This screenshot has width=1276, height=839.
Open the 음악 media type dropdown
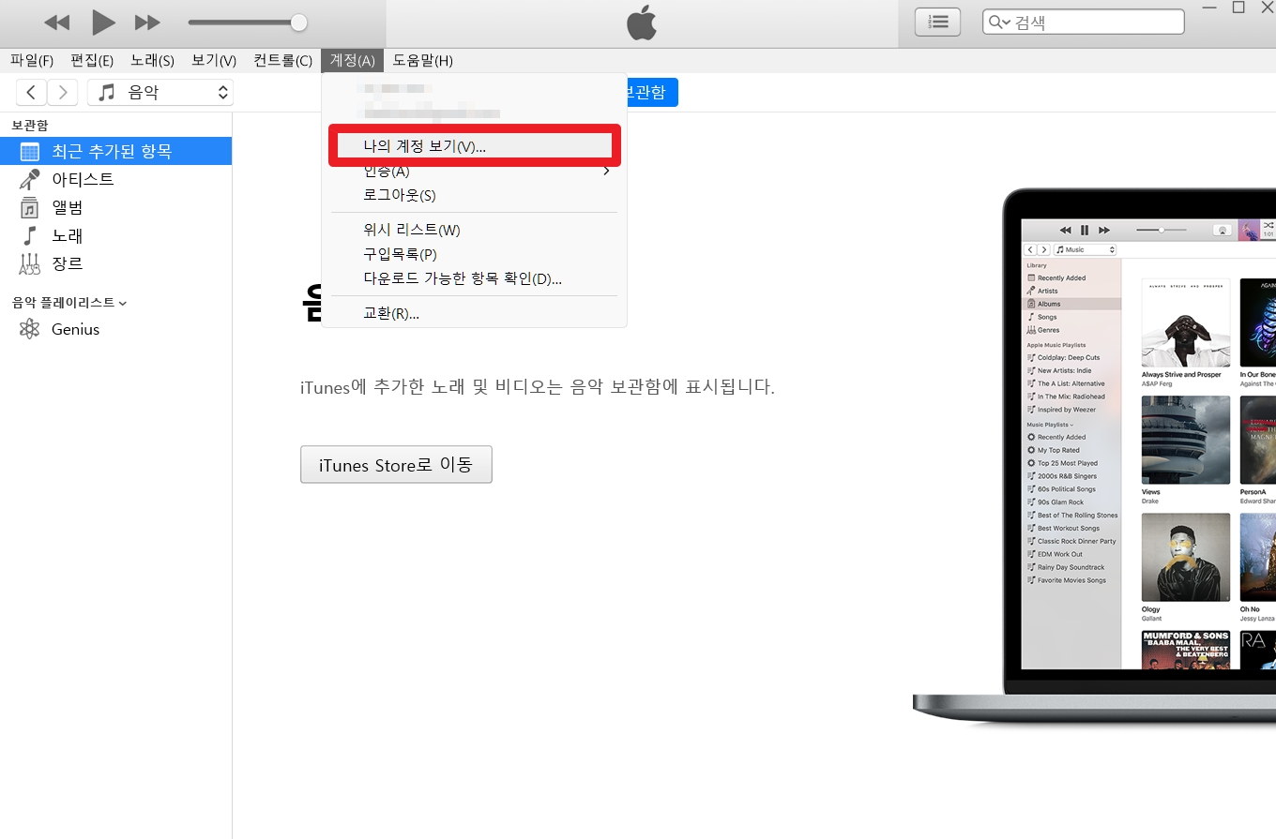(x=160, y=92)
